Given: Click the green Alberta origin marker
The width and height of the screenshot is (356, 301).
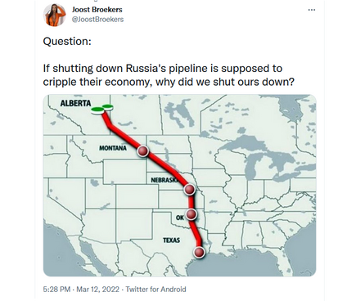Looking at the screenshot, I should [101, 109].
